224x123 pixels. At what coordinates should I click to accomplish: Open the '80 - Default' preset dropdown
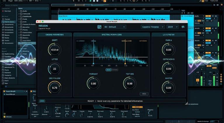pyautogui.click(x=114, y=27)
